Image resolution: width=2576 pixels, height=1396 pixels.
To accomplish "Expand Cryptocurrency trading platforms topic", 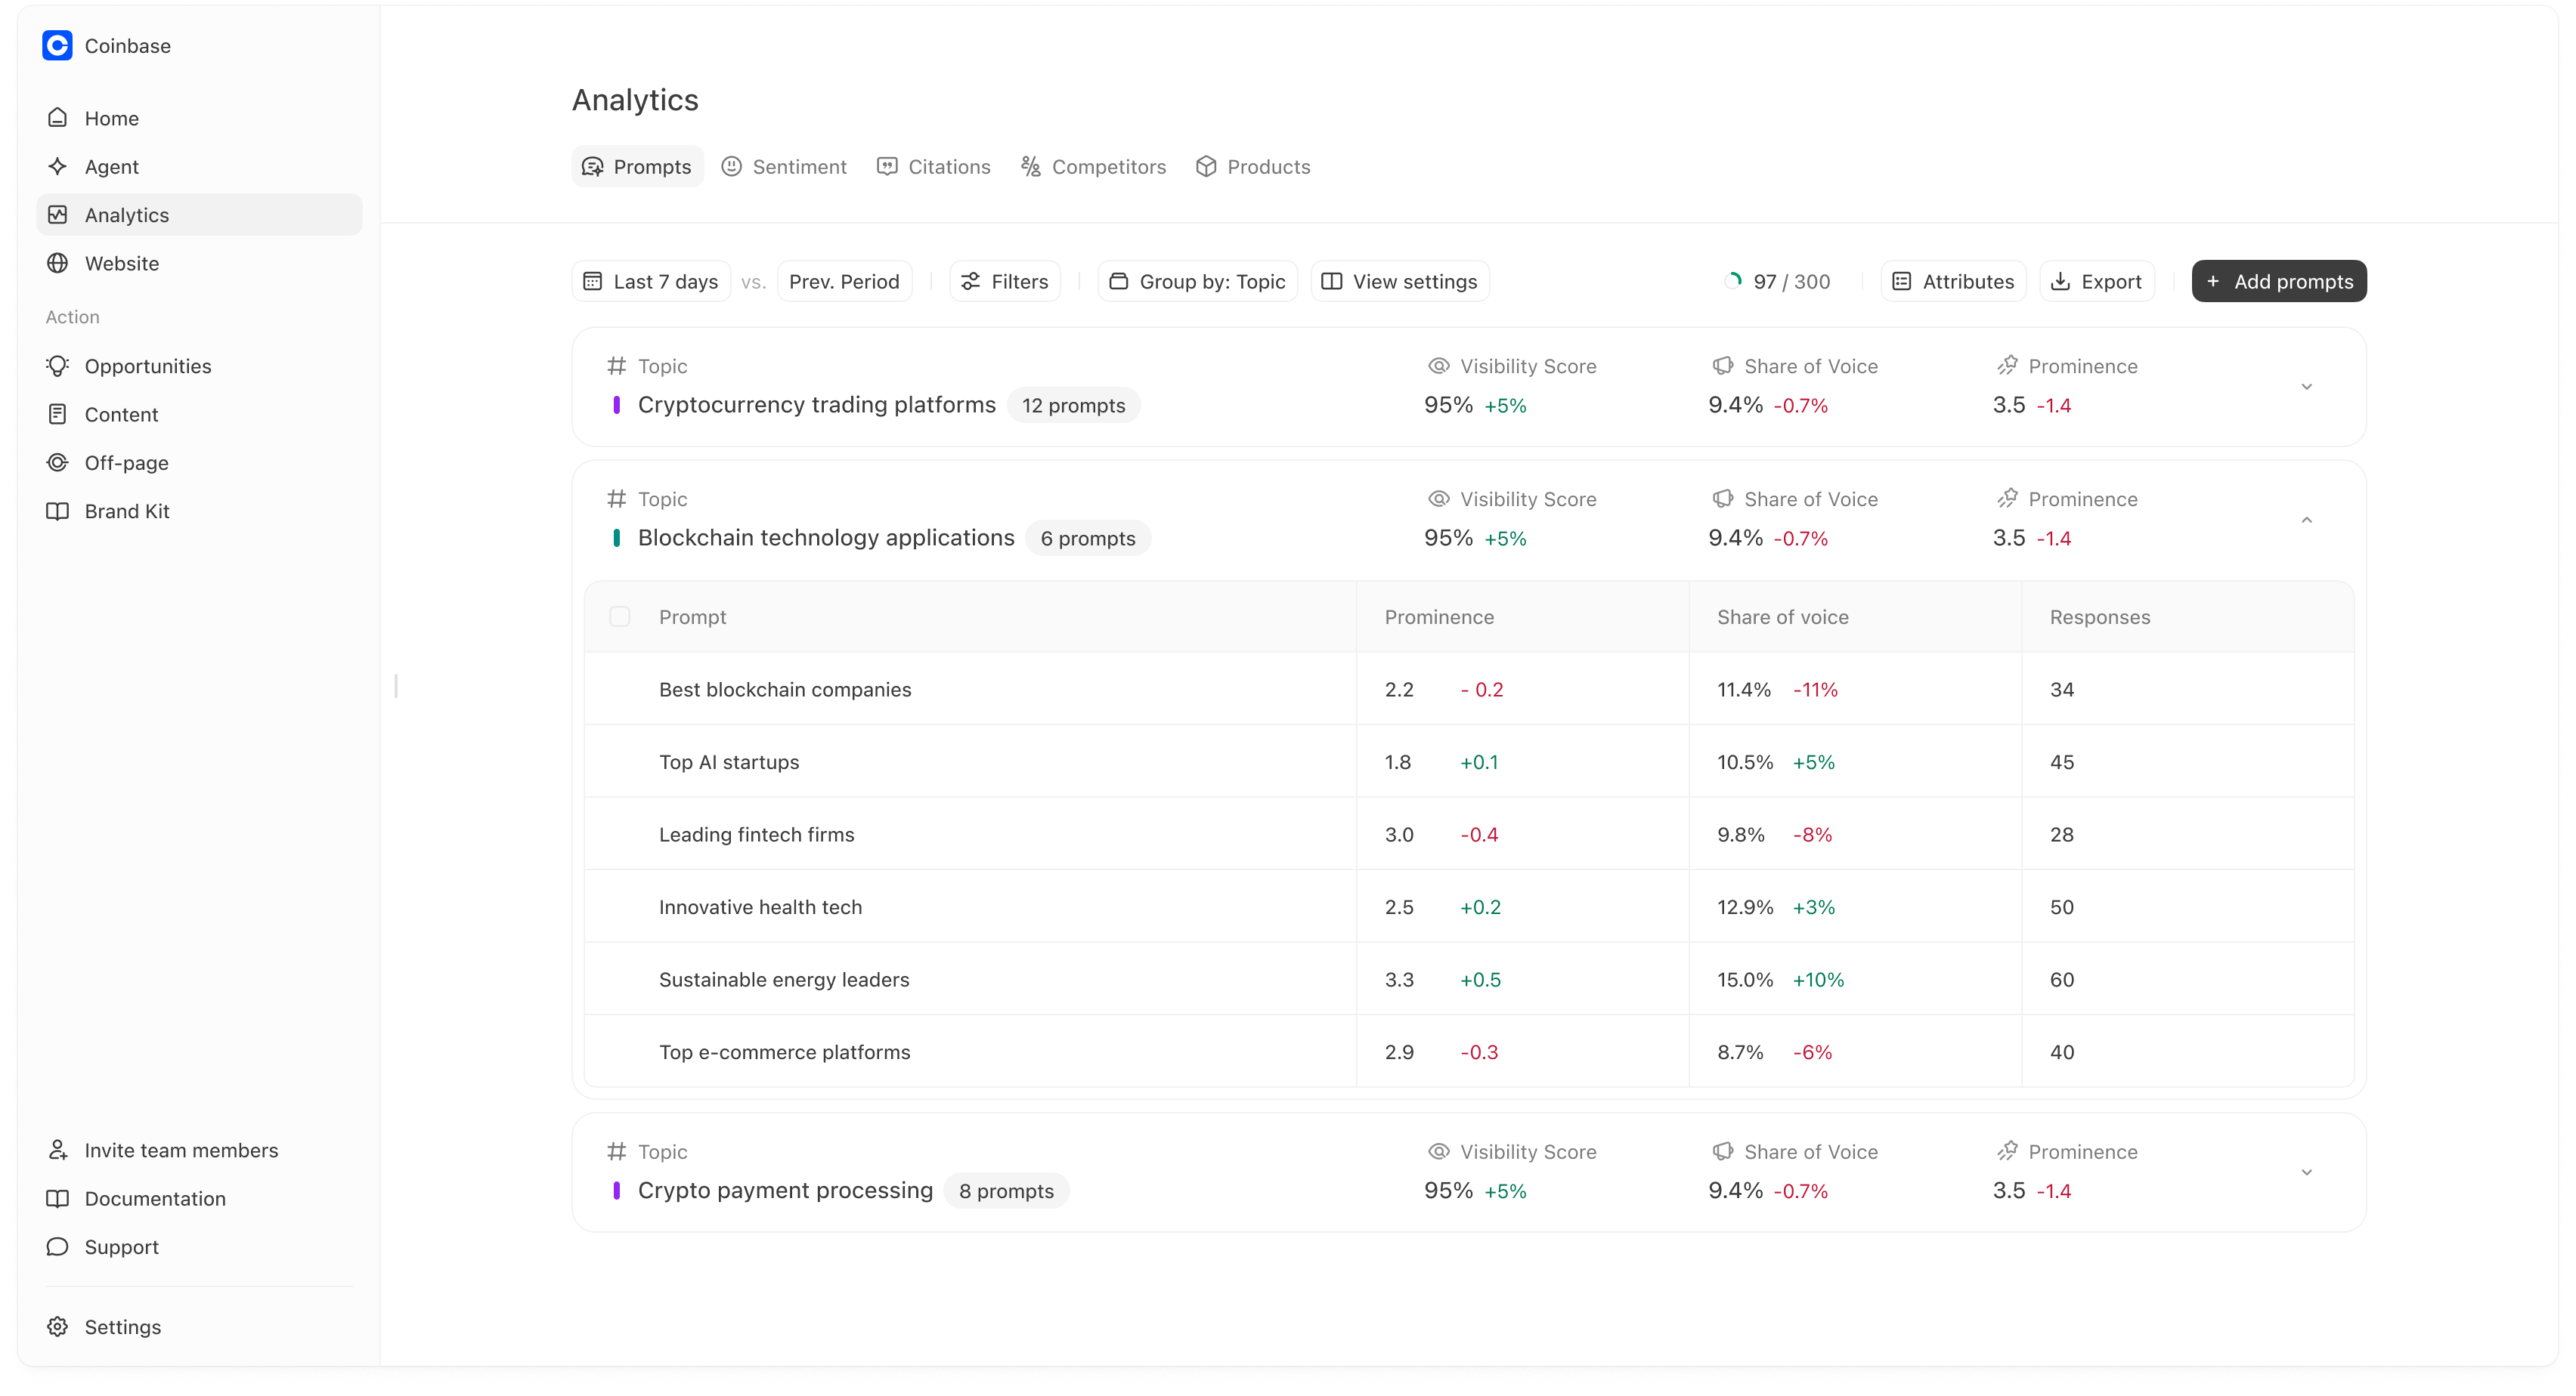I will pyautogui.click(x=2306, y=387).
